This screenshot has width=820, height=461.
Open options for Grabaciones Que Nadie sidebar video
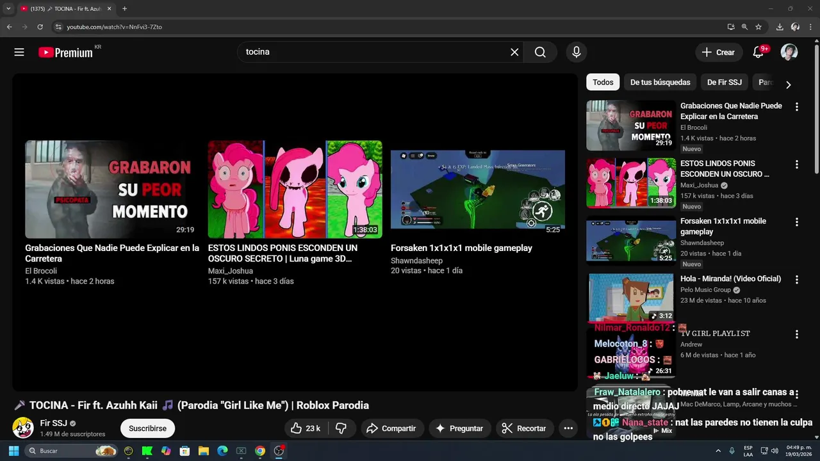click(797, 107)
